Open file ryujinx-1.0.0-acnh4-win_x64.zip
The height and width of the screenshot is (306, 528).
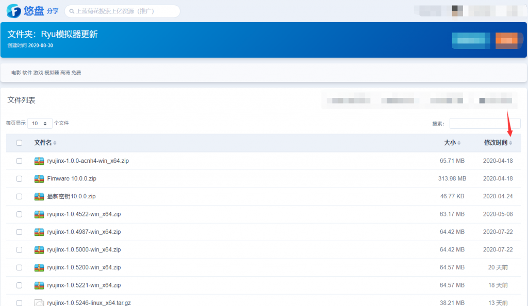(x=88, y=161)
